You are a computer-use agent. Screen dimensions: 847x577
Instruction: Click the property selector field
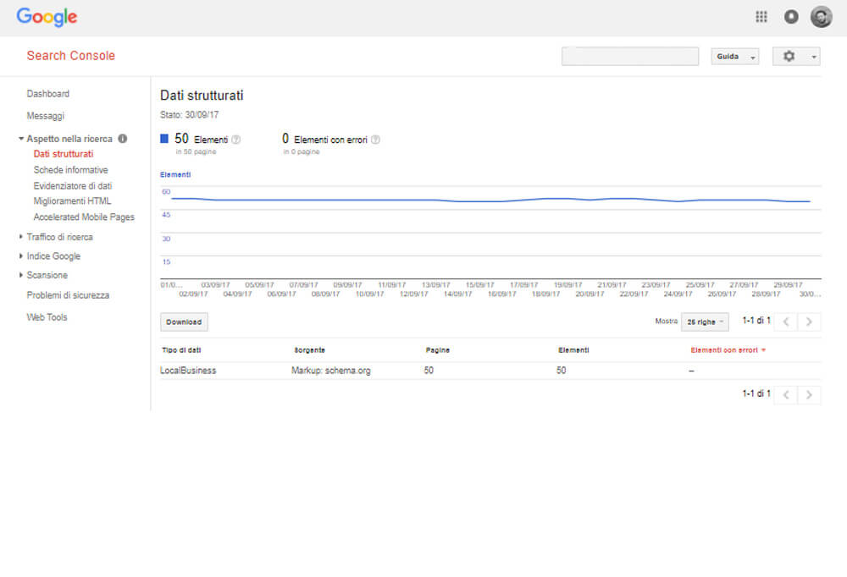630,56
